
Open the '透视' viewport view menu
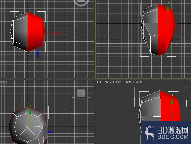point(108,82)
